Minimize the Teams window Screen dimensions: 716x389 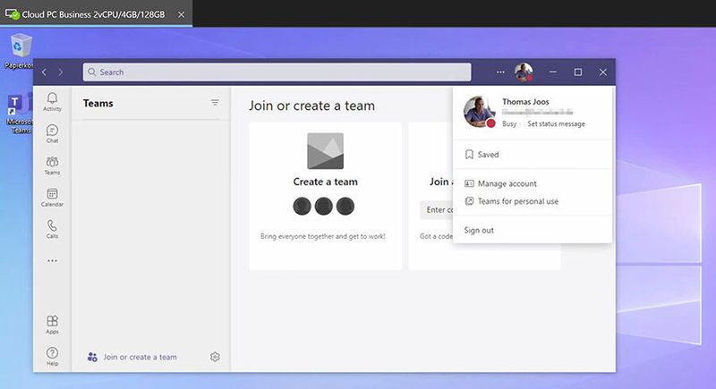click(x=553, y=72)
